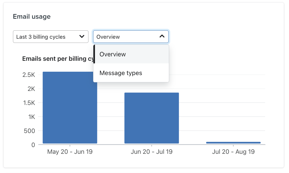Select Overview from the open dropdown menu
Viewport: 289px width, 173px height.
(x=113, y=54)
